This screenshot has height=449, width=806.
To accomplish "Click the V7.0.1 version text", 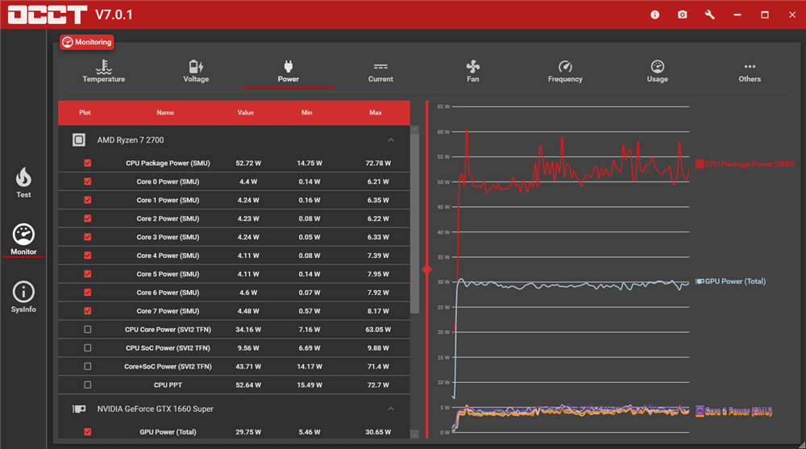I will click(114, 15).
